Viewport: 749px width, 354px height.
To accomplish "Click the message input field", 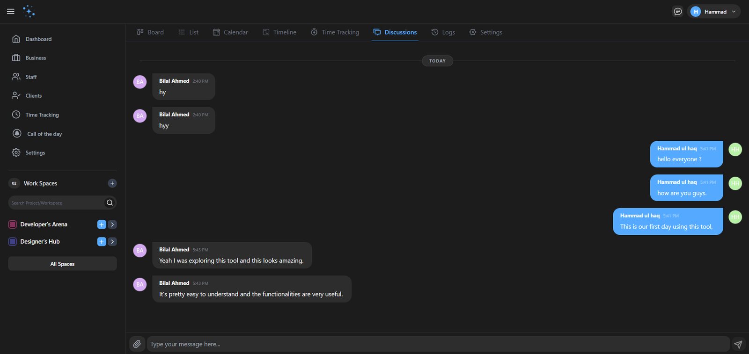I will [x=438, y=344].
